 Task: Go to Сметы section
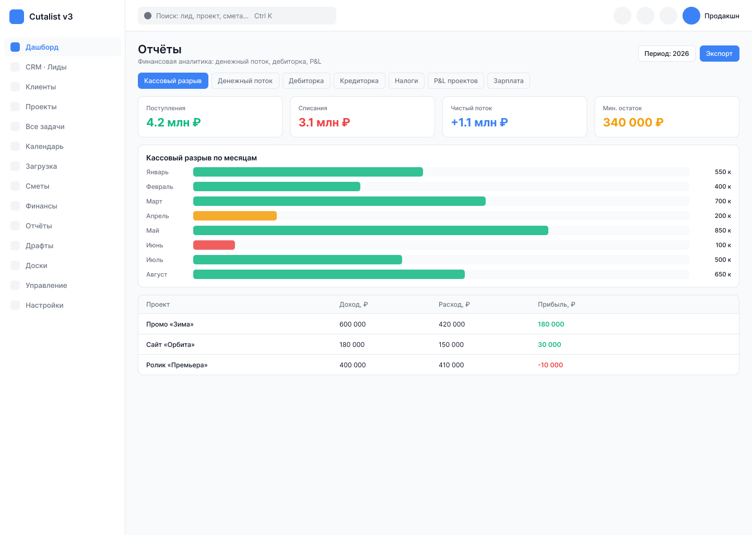[x=63, y=186]
